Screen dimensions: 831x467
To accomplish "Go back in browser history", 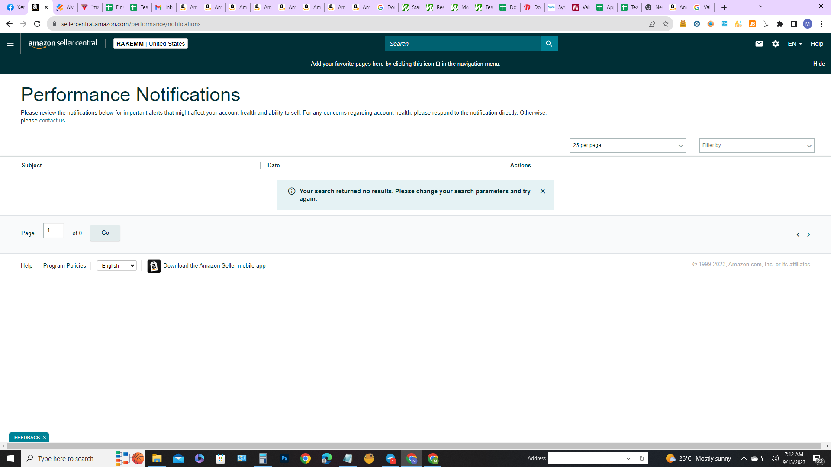I will (10, 24).
